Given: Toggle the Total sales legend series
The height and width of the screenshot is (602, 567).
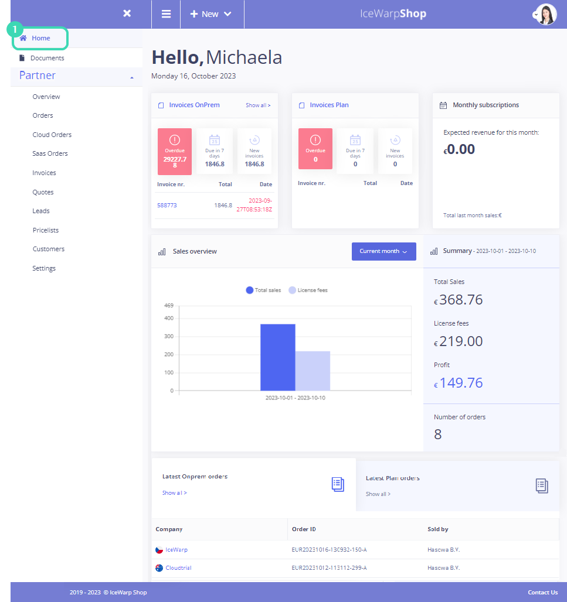Looking at the screenshot, I should pos(264,290).
